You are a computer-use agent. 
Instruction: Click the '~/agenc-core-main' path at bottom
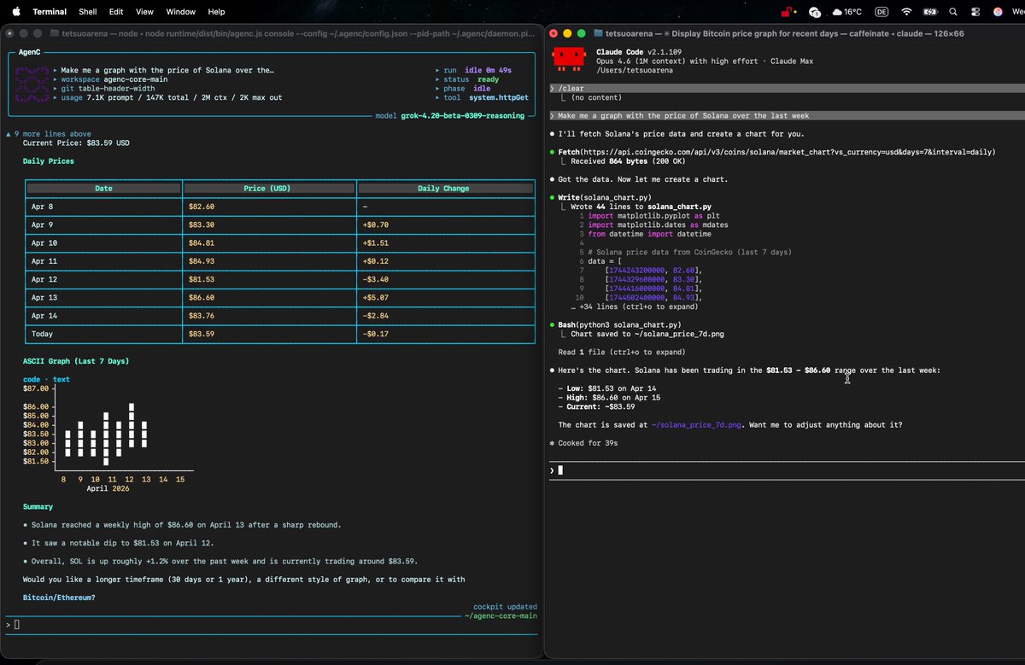pyautogui.click(x=501, y=615)
